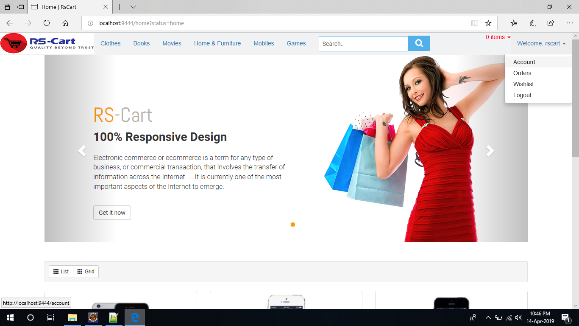Open Edge settings and more menu
Image resolution: width=579 pixels, height=326 pixels.
click(x=569, y=23)
